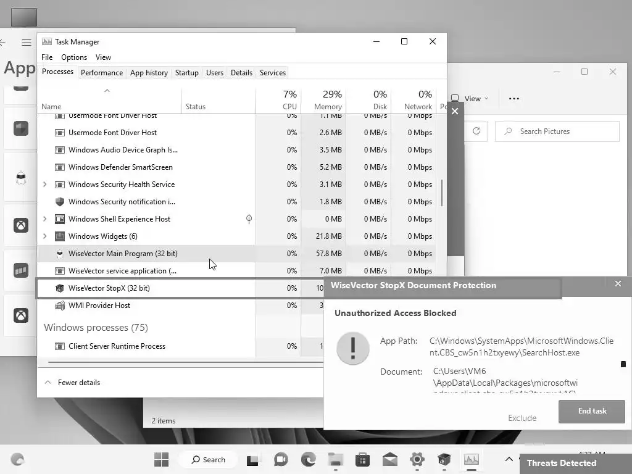Click the Client Server Runtime Process icon
Image resolution: width=632 pixels, height=474 pixels.
60,346
